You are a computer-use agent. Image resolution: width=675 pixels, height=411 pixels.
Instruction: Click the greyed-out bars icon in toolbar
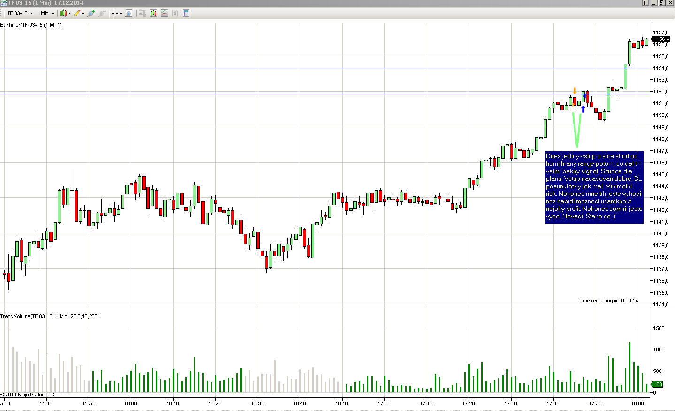(x=142, y=13)
